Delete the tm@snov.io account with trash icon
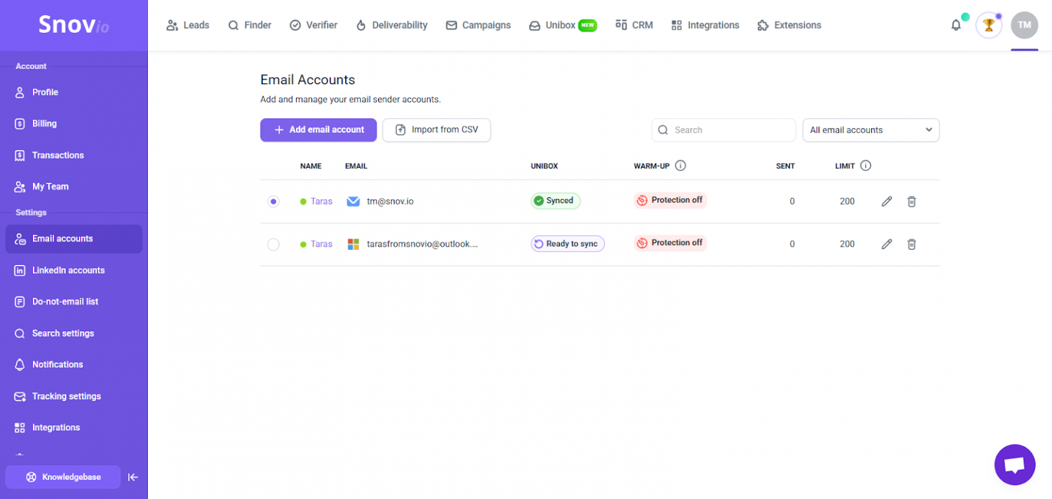 pos(912,201)
